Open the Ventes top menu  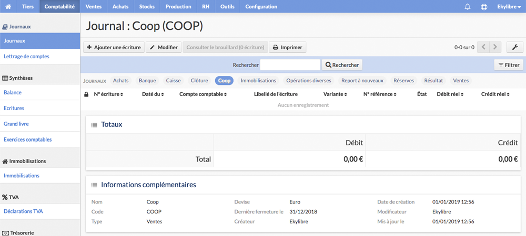94,6
